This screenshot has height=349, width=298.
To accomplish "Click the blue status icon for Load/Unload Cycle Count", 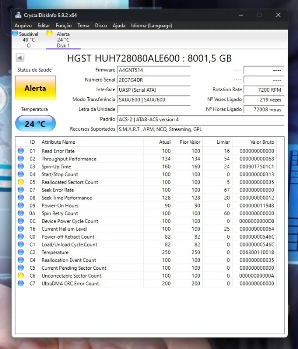I will [21, 245].
